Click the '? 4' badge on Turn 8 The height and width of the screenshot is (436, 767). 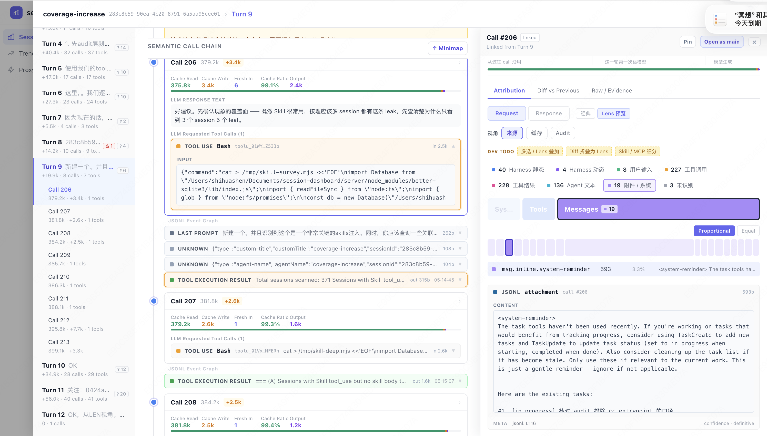pyautogui.click(x=123, y=146)
